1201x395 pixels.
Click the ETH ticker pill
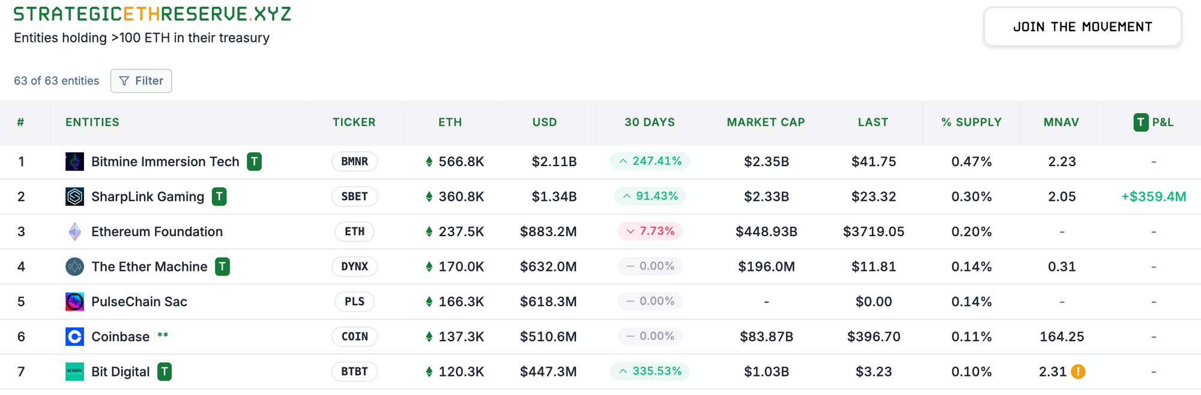pos(354,231)
